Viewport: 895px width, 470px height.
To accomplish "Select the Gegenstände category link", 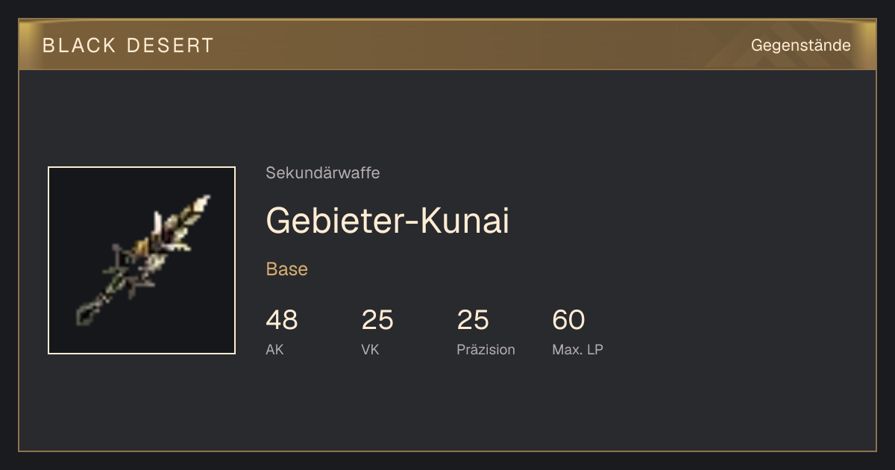I will [x=801, y=46].
